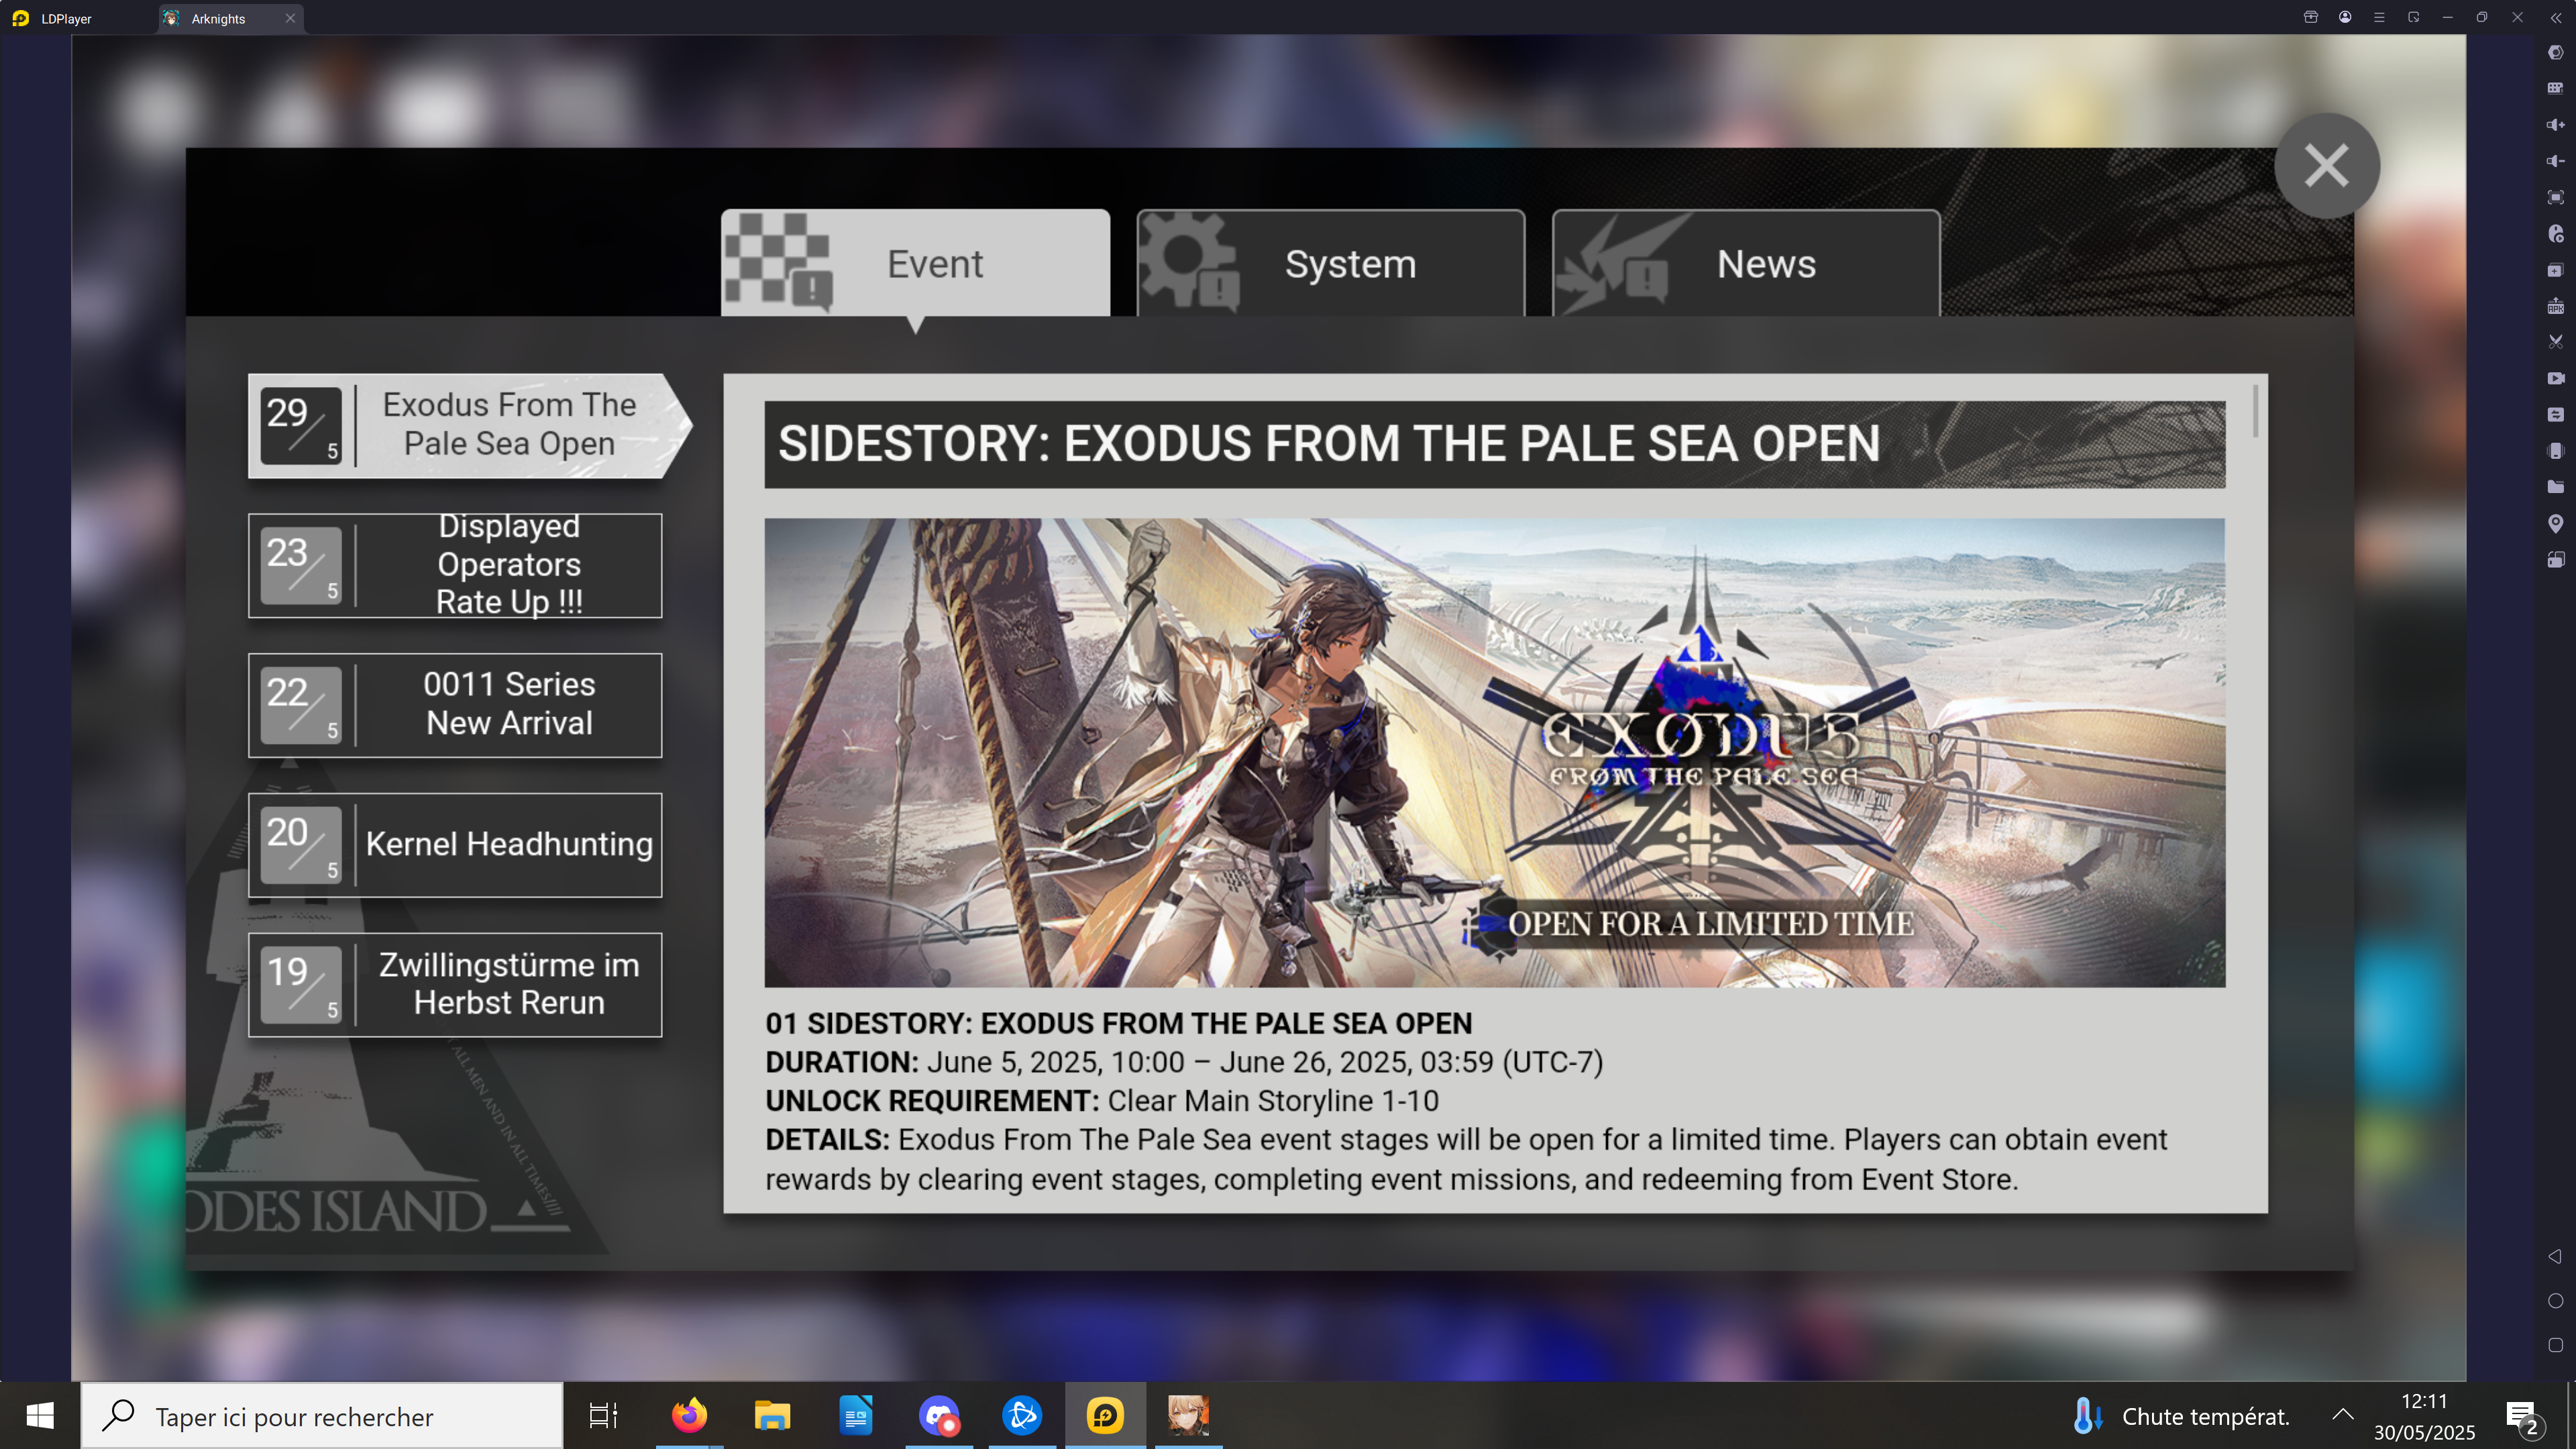
Task: Decrease volume with speaker-minus icon
Action: [2555, 161]
